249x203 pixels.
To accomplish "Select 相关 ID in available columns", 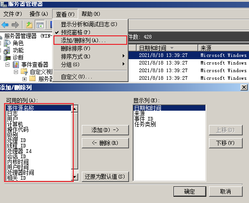I will tap(39, 178).
